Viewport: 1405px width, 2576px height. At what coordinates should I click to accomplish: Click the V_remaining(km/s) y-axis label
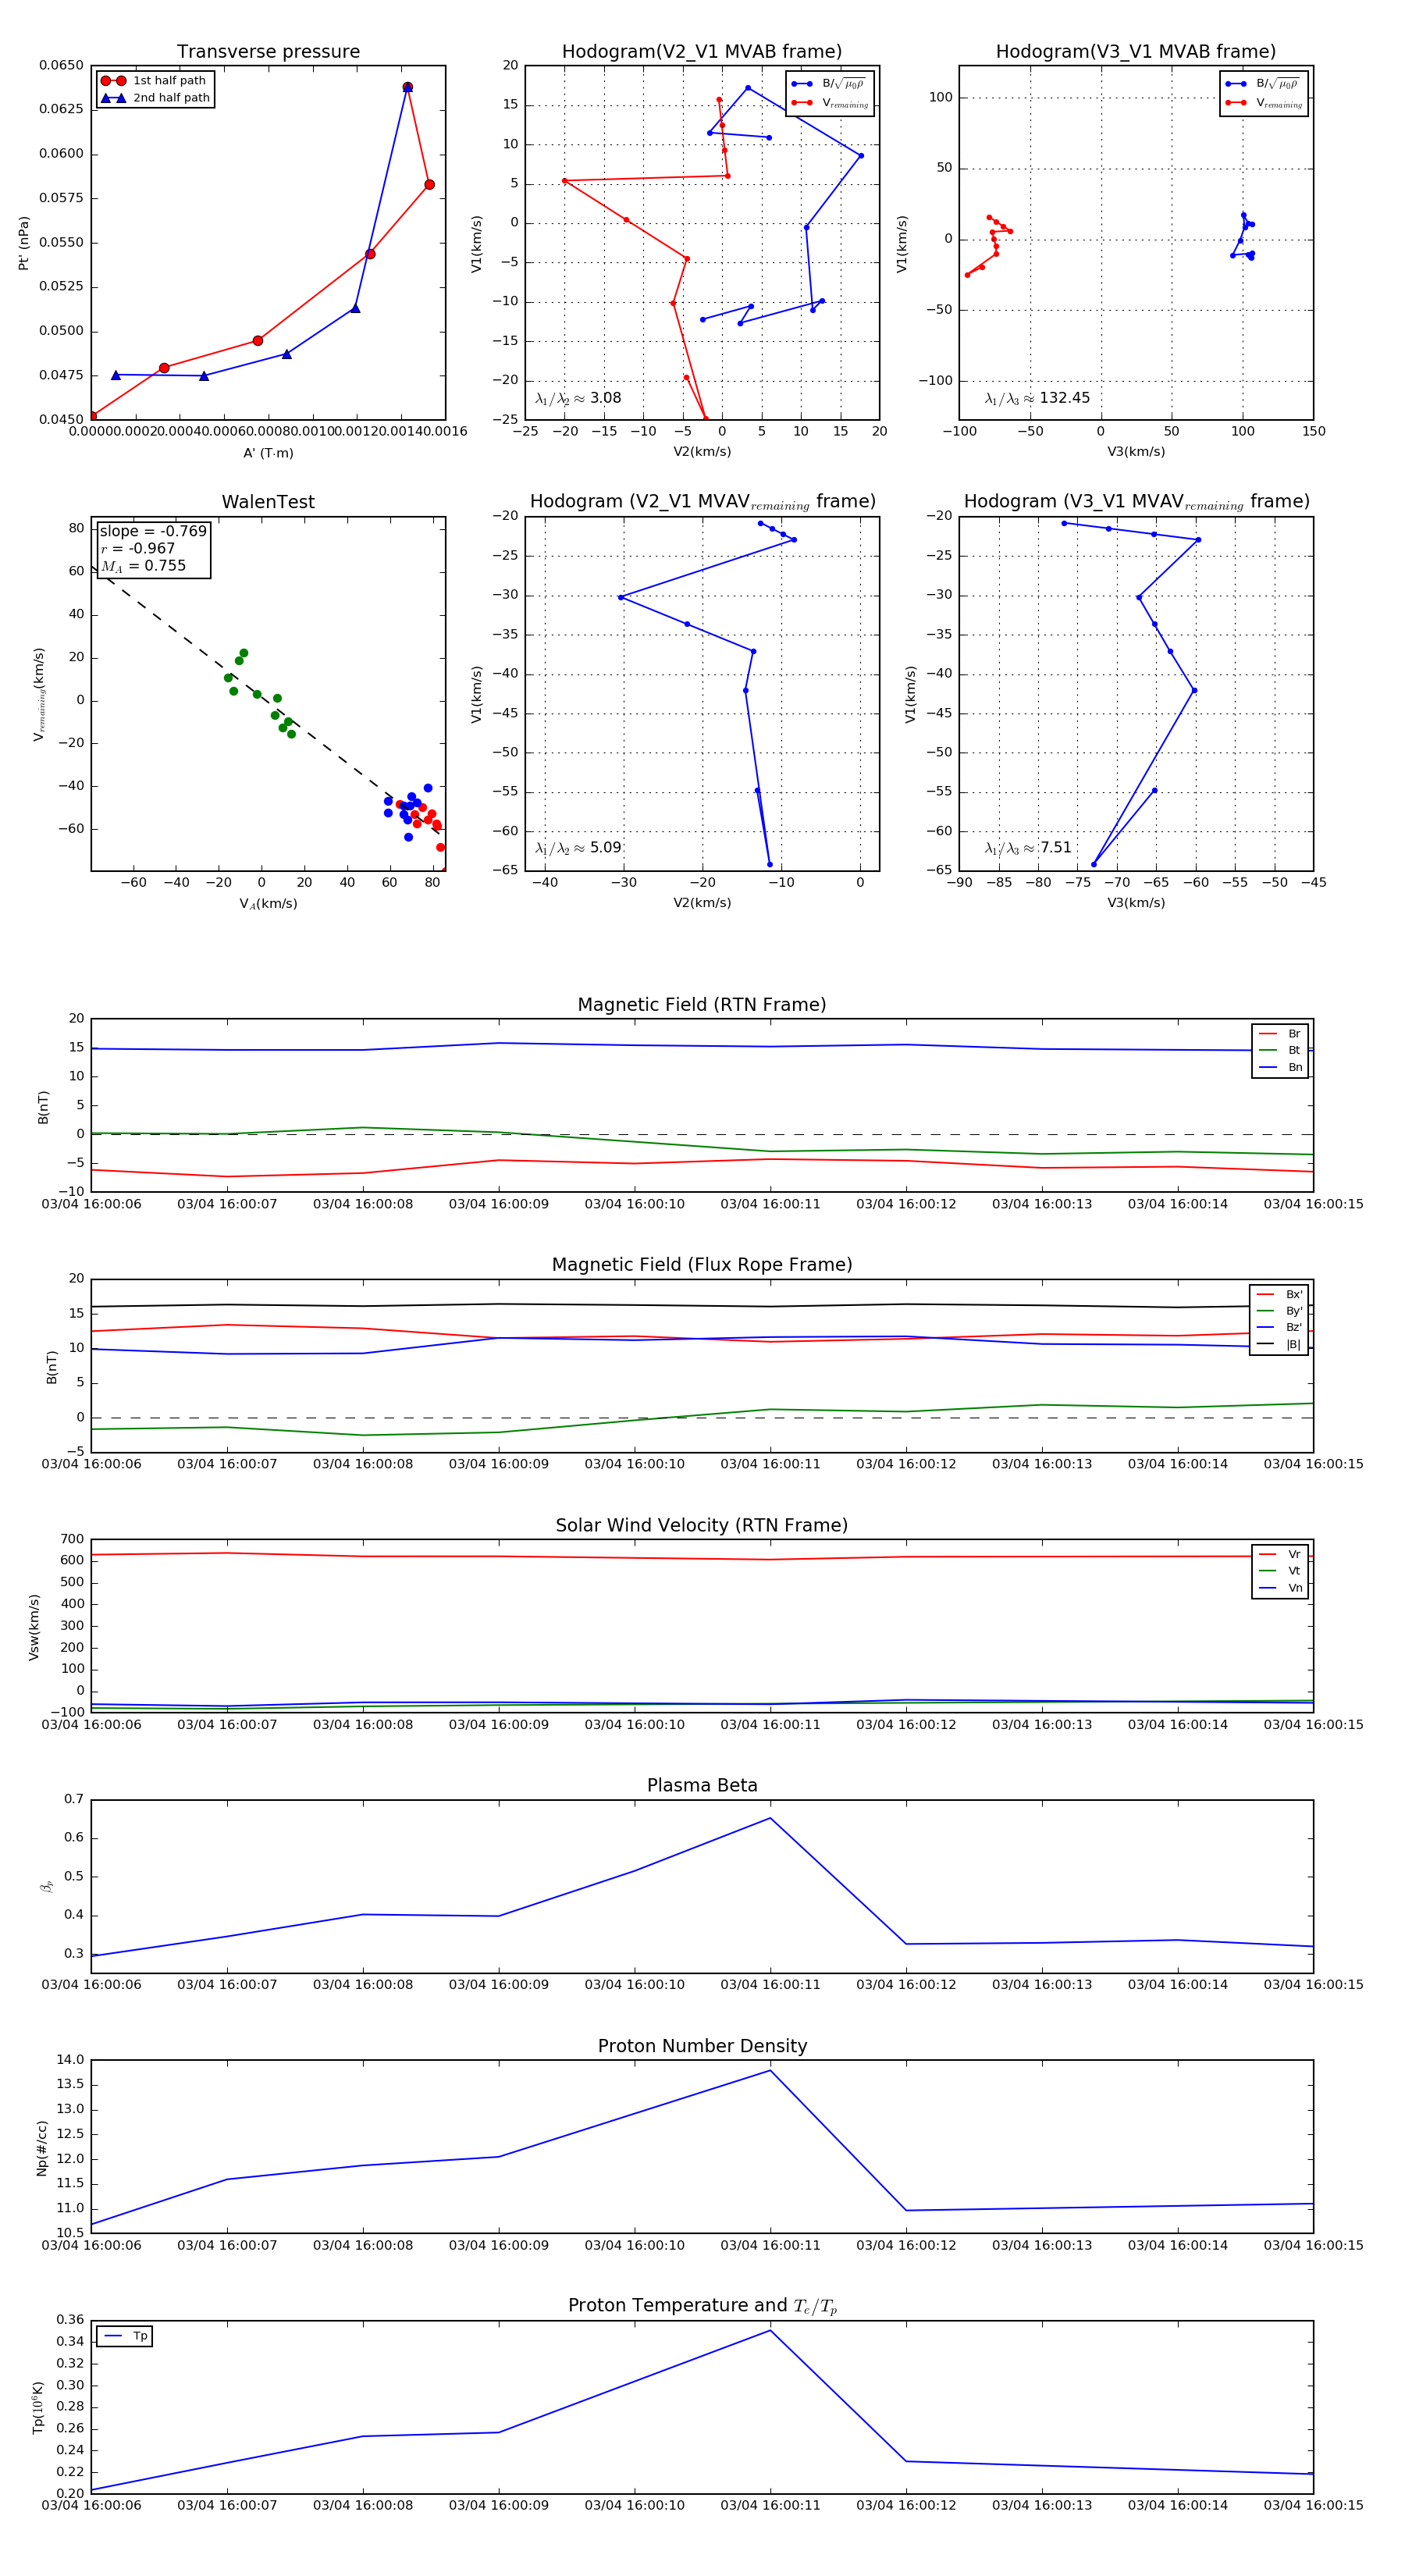[x=39, y=694]
